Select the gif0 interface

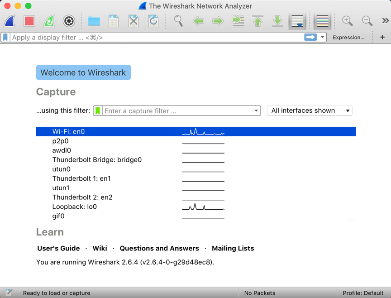[x=196, y=216]
